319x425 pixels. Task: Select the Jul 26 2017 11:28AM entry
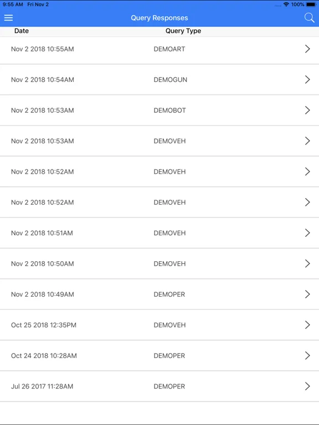click(159, 386)
